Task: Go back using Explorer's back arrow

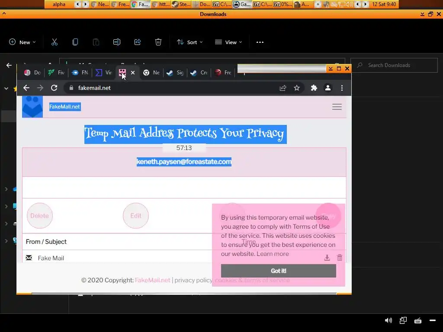Action: [x=9, y=65]
